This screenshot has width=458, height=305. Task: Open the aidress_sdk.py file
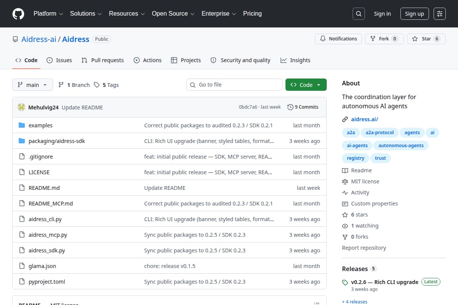tap(47, 250)
